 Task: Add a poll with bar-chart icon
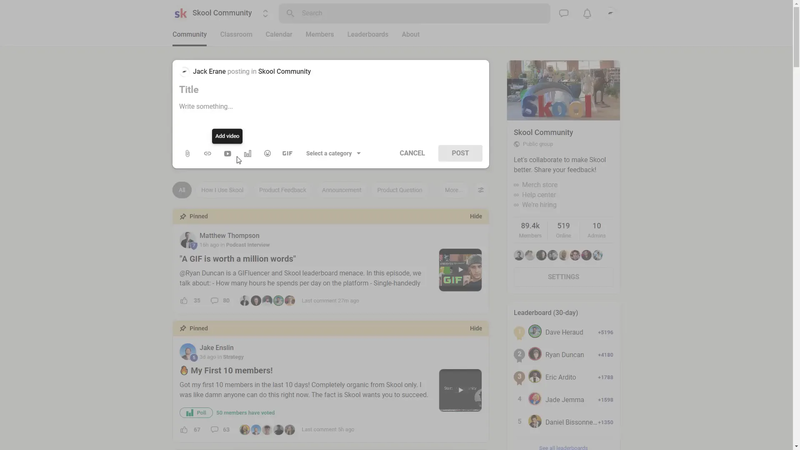247,153
